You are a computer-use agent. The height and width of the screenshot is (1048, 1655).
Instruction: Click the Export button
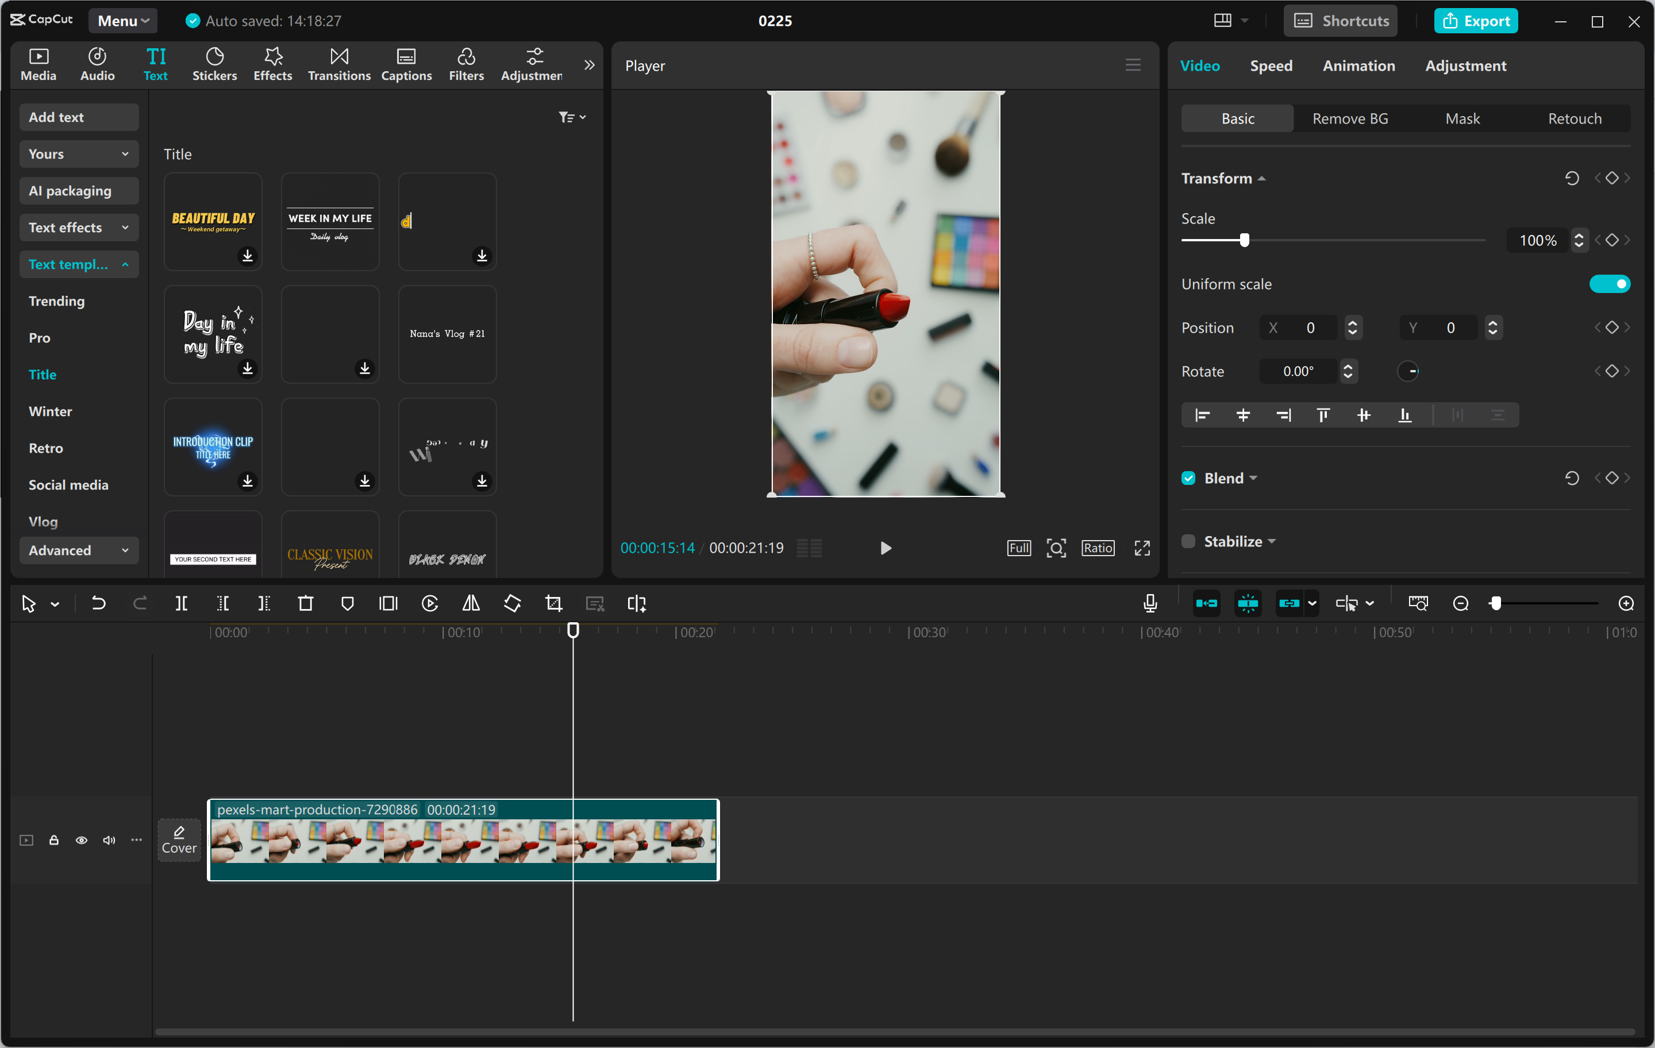pyautogui.click(x=1476, y=20)
